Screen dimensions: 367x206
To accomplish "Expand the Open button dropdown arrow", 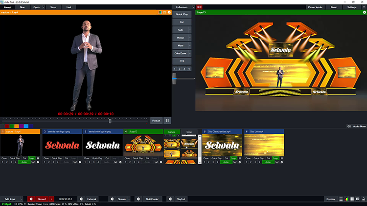I will pyautogui.click(x=44, y=7).
